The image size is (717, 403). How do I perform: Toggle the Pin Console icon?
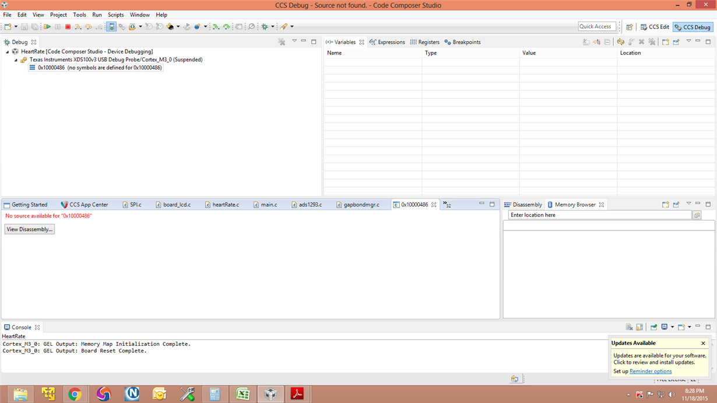654,327
